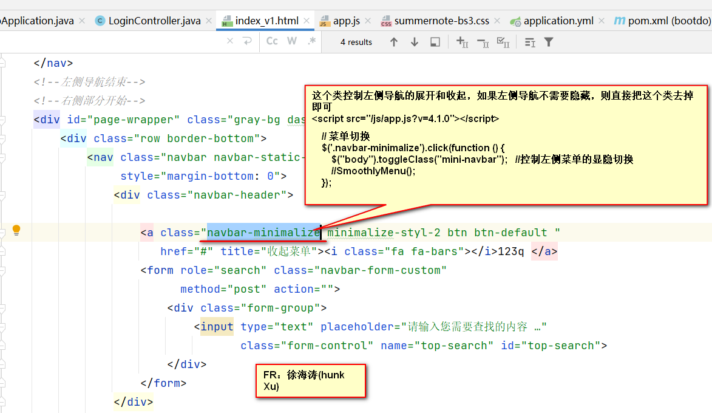Click the form-group div line
The width and height of the screenshot is (712, 413).
tap(246, 308)
